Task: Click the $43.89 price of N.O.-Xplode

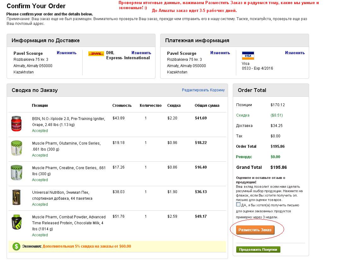Action: point(119,118)
